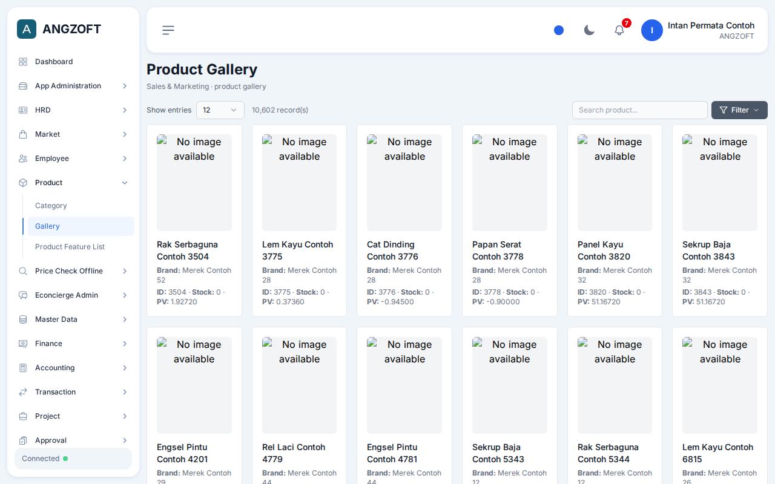Viewport: 775px width, 484px height.
Task: Click the Market bag icon
Action: point(23,134)
